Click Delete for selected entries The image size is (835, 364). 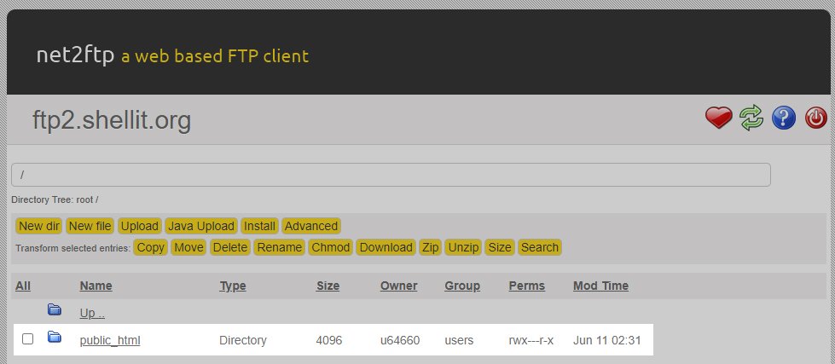(230, 247)
